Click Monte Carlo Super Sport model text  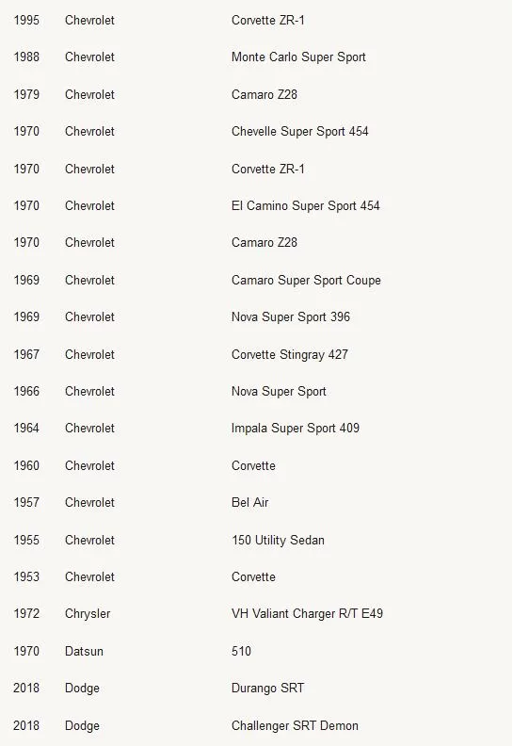click(x=298, y=57)
